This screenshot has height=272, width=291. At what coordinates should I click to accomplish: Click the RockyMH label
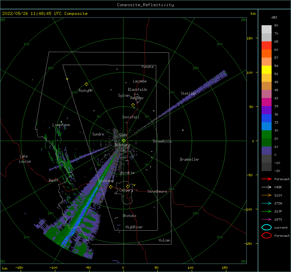tap(85, 91)
